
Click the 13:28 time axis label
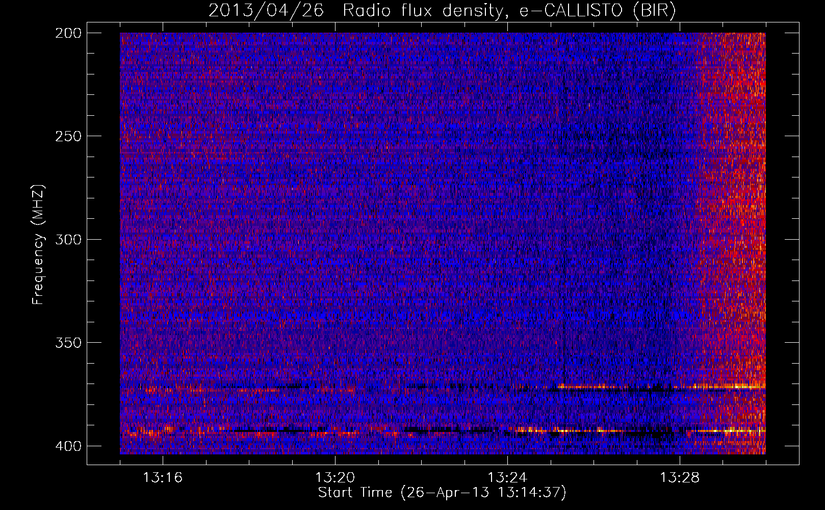[x=680, y=477]
